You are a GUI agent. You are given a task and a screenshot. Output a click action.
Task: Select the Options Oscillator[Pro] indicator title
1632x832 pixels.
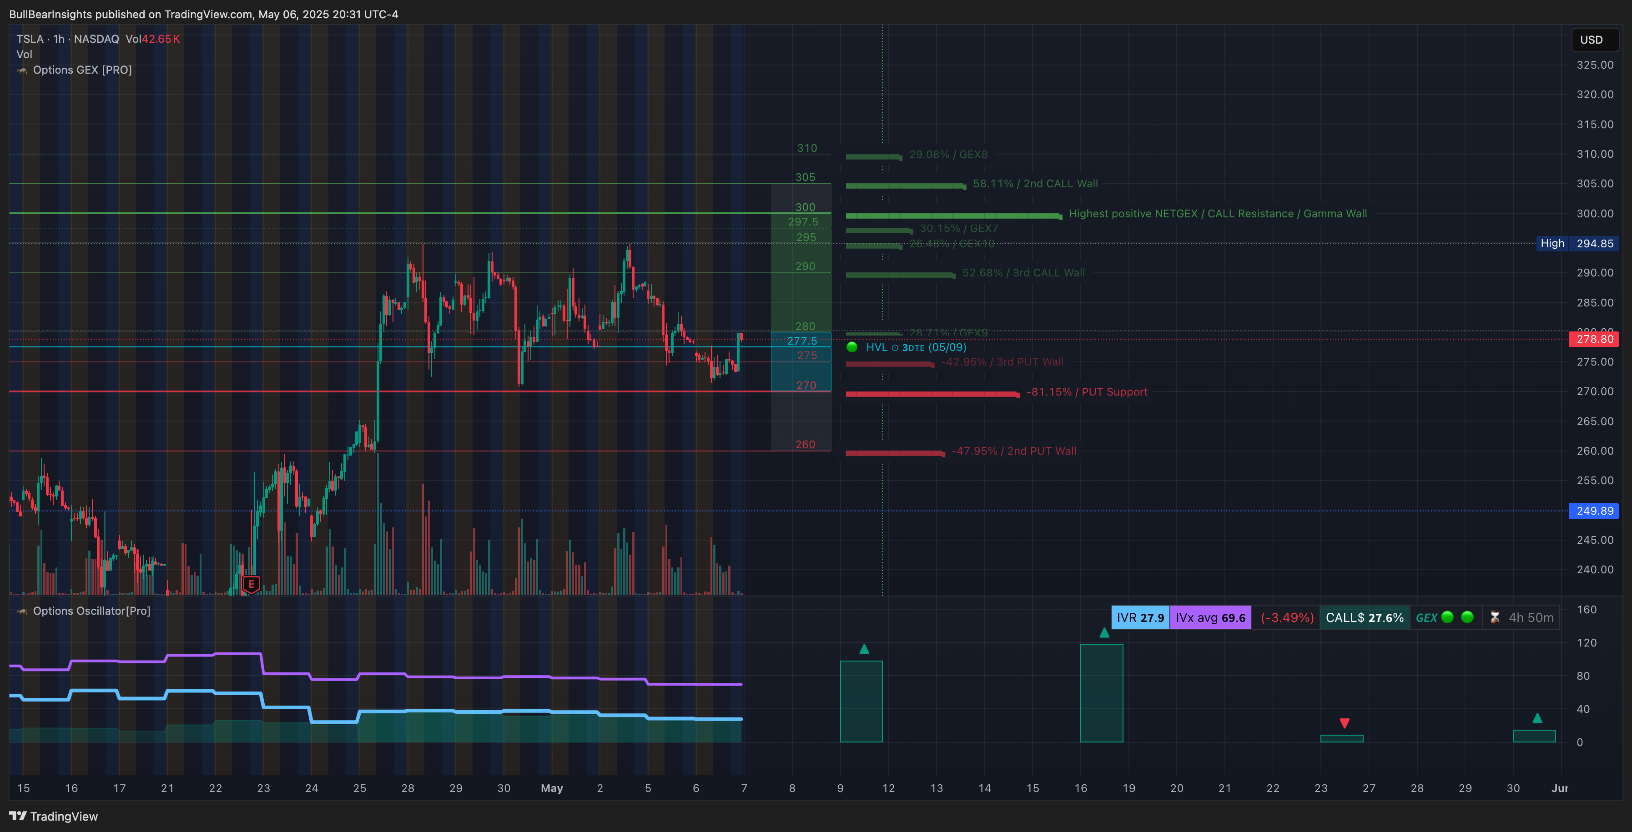coord(92,611)
